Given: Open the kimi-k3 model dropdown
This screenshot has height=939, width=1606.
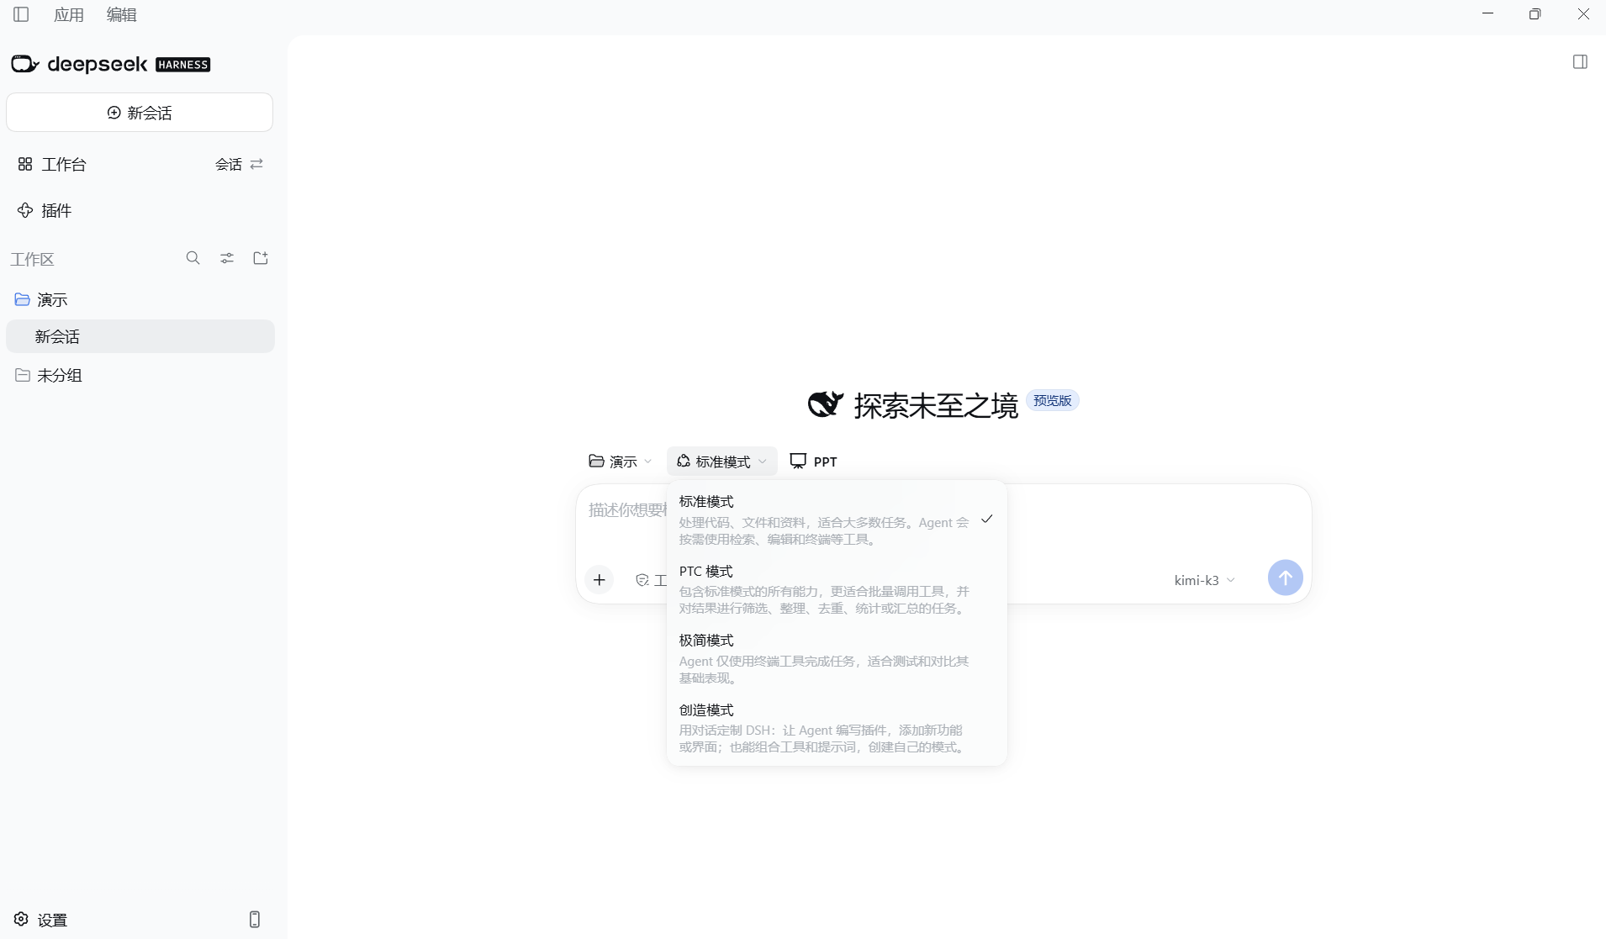Looking at the screenshot, I should 1205,580.
